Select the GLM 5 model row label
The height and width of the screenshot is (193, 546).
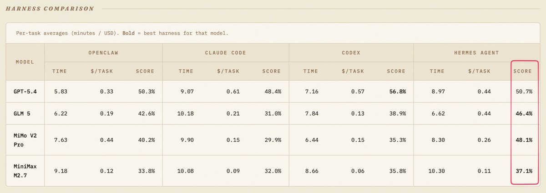coord(23,113)
